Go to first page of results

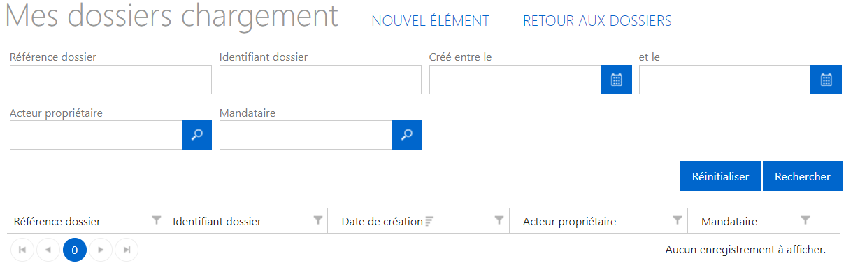22,250
